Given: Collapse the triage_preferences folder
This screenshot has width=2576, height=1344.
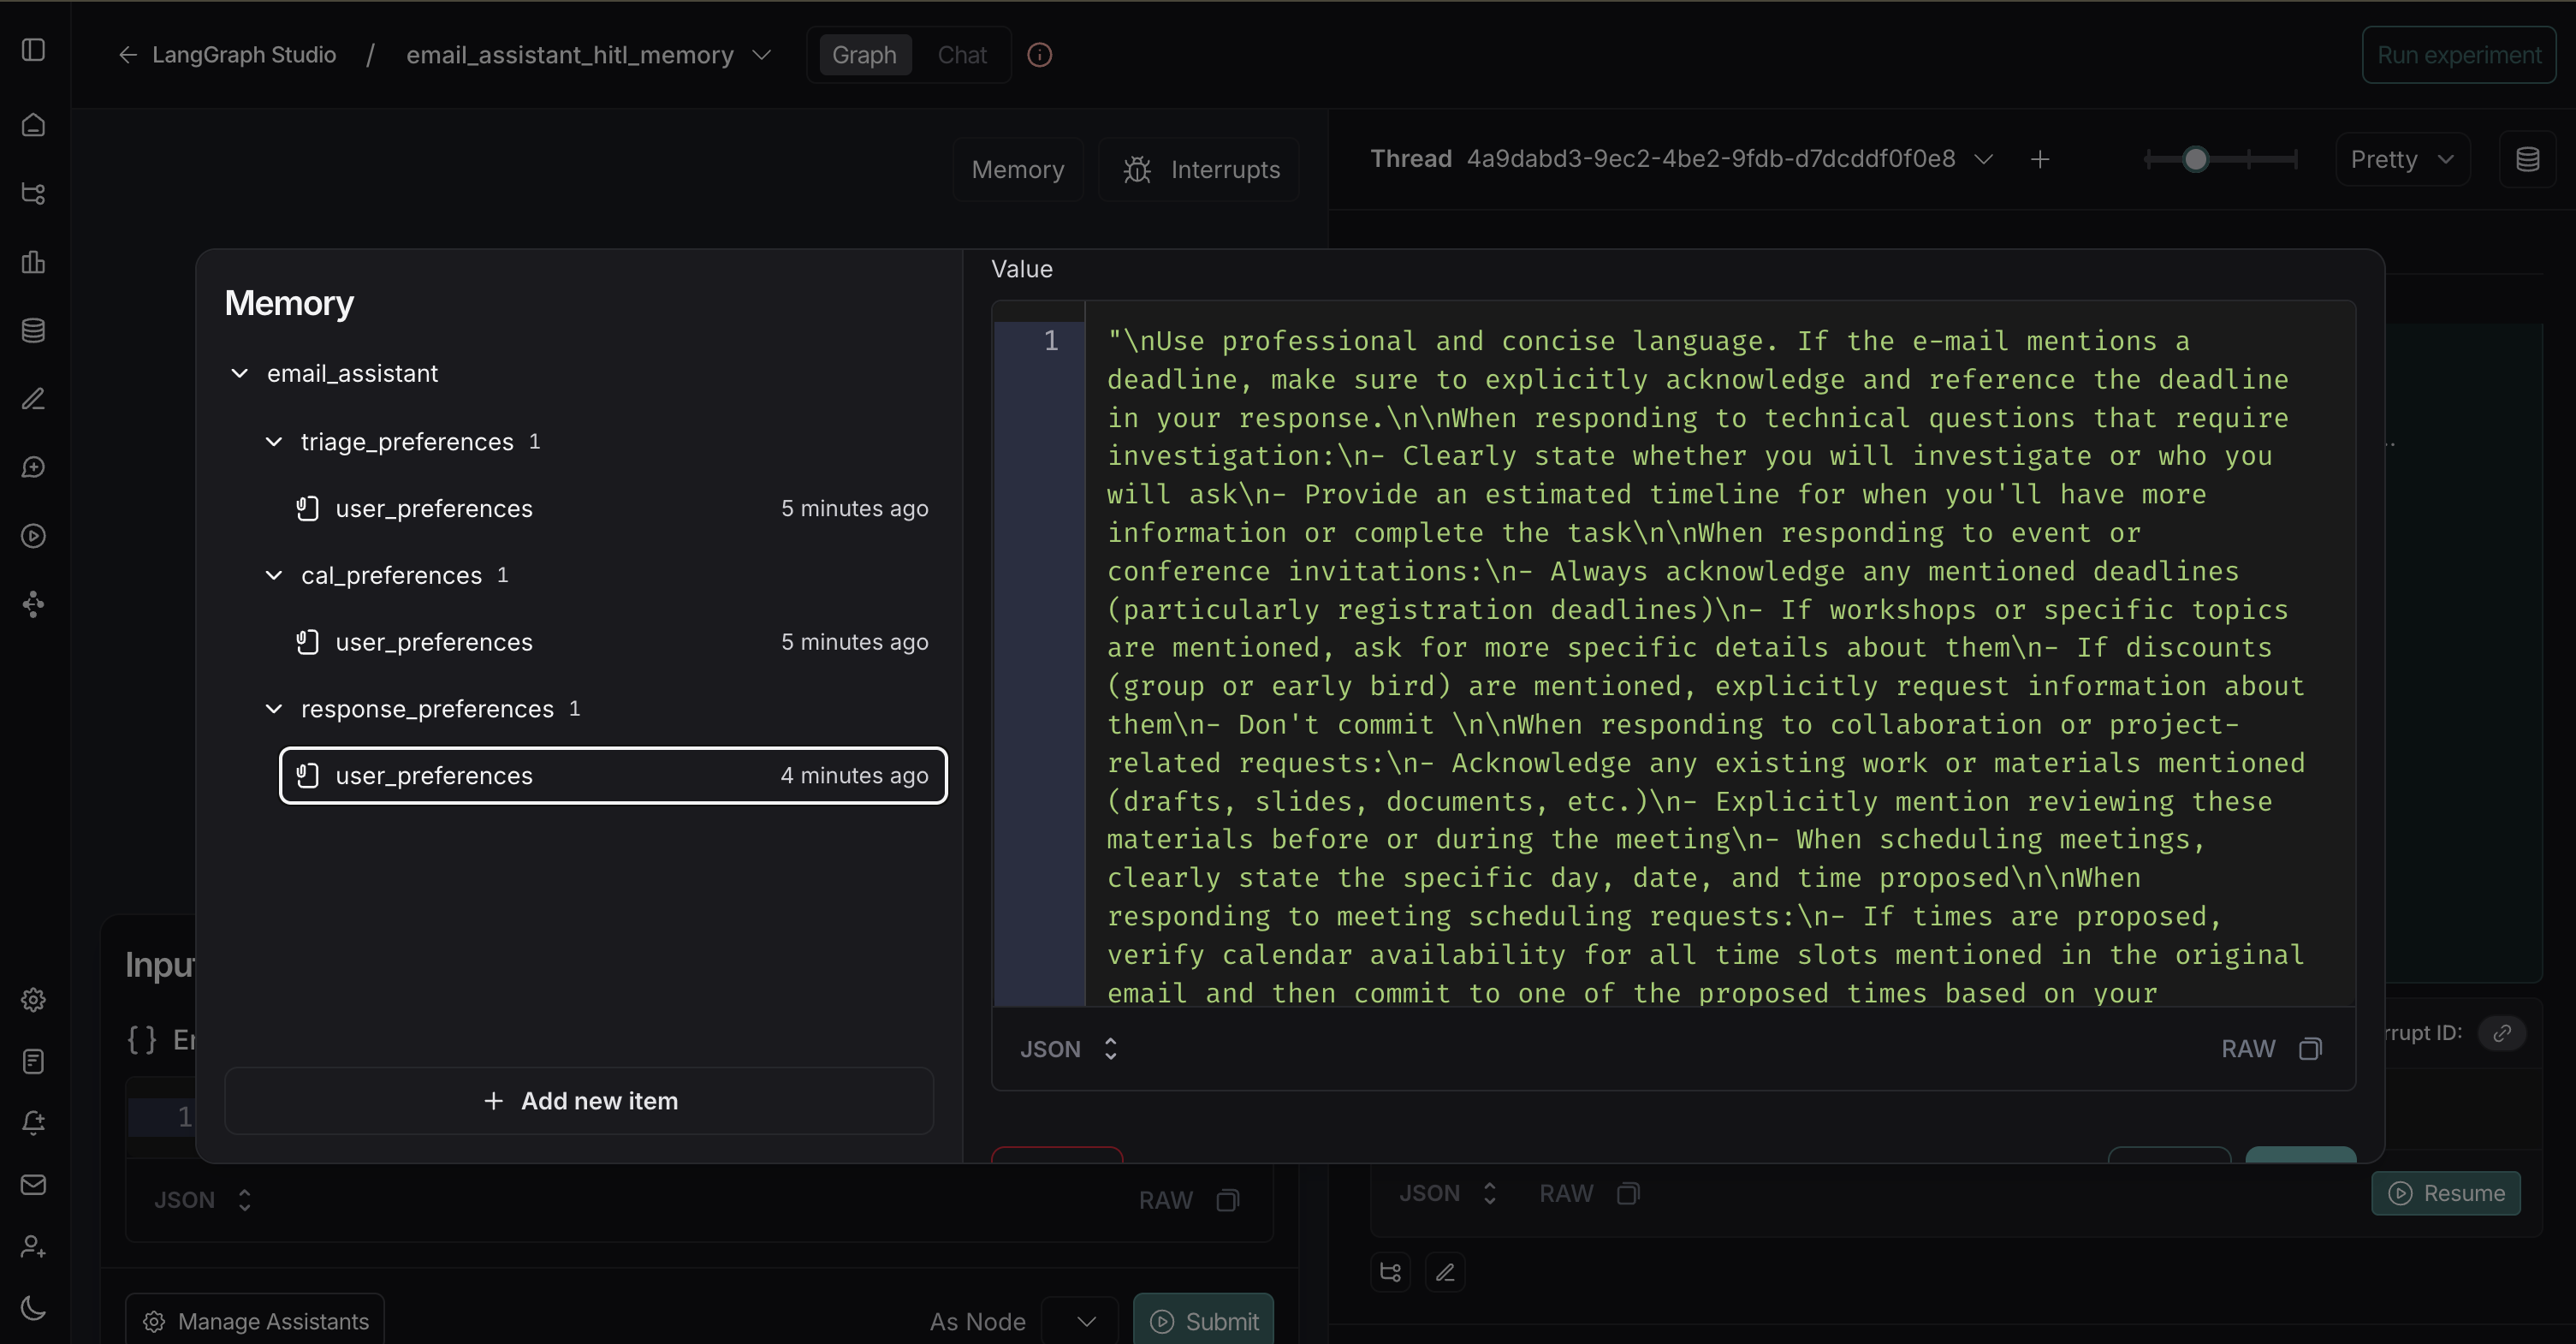Looking at the screenshot, I should point(274,442).
